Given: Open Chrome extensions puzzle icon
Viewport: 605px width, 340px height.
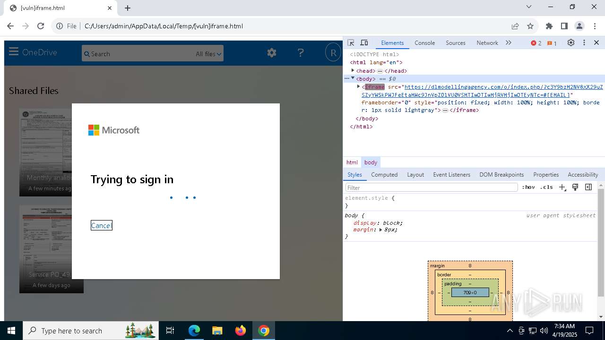Looking at the screenshot, I should click(x=549, y=26).
